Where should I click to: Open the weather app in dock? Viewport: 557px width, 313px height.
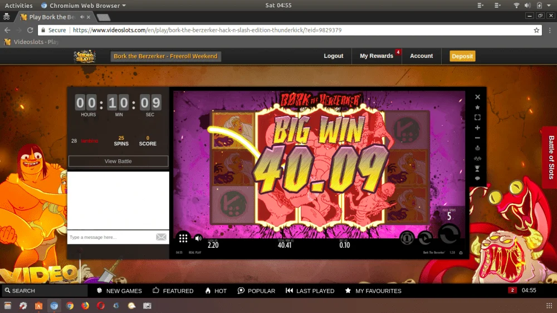tap(132, 306)
